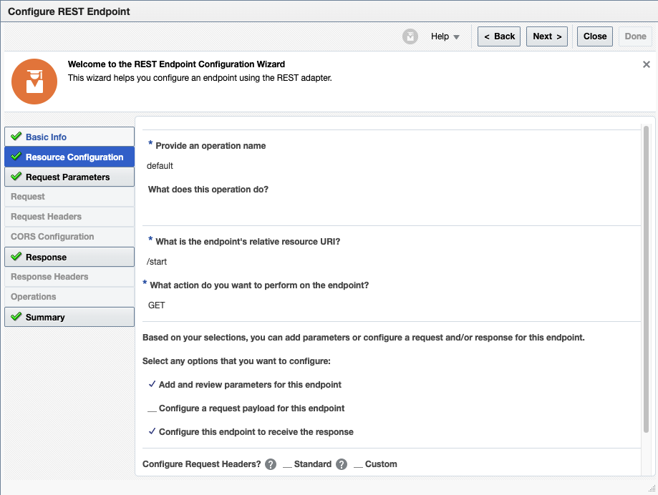This screenshot has width=658, height=495.
Task: Close the Configure REST Endpoint wizard
Action: 594,36
